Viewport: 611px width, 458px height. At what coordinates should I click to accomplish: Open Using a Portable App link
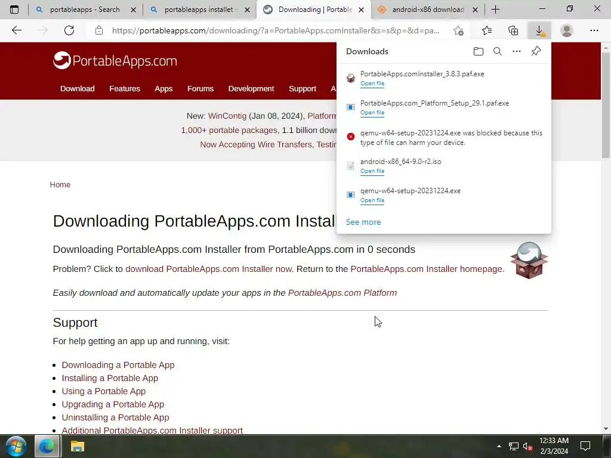[104, 391]
